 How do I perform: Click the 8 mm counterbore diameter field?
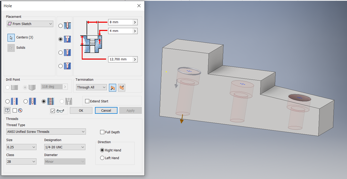coord(120,22)
